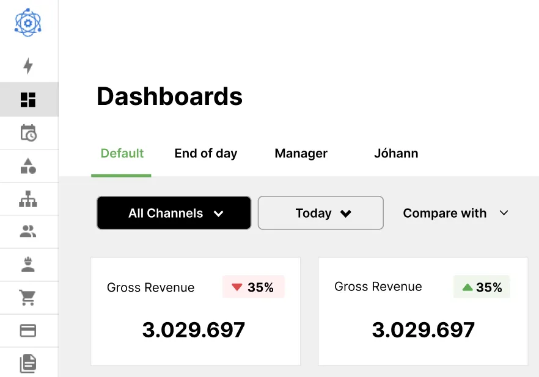Image resolution: width=539 pixels, height=377 pixels.
Task: Click the atom gear app logo
Action: [28, 23]
